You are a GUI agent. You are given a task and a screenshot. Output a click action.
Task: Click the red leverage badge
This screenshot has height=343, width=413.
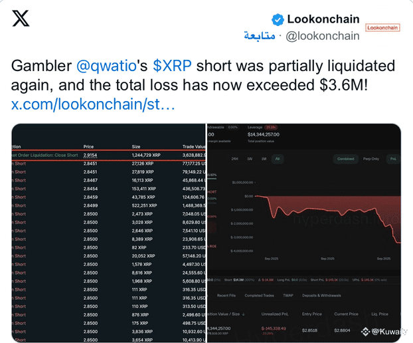[x=270, y=126]
